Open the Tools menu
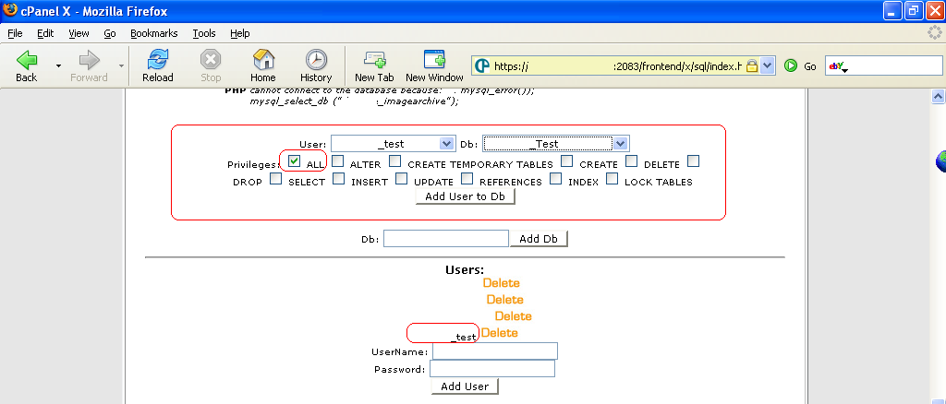Viewport: 946px width, 404px height. [204, 33]
